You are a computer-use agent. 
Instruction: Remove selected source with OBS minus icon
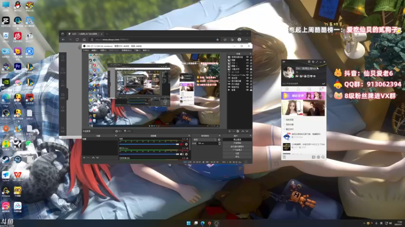point(233,131)
